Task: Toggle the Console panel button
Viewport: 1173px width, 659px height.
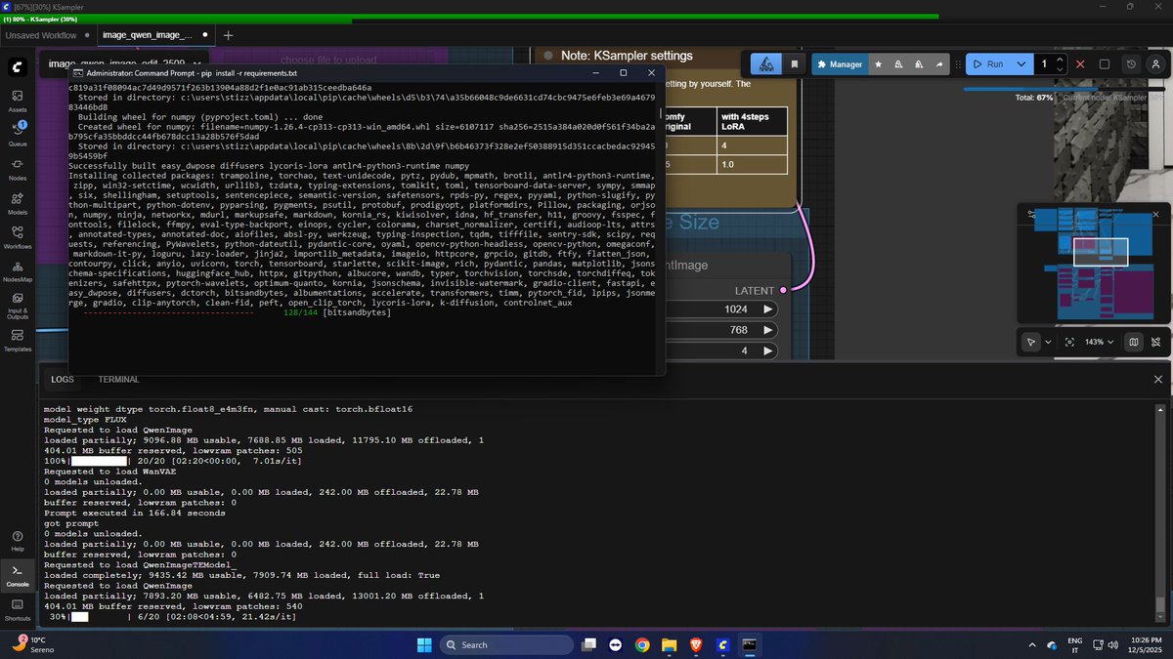Action: click(18, 575)
